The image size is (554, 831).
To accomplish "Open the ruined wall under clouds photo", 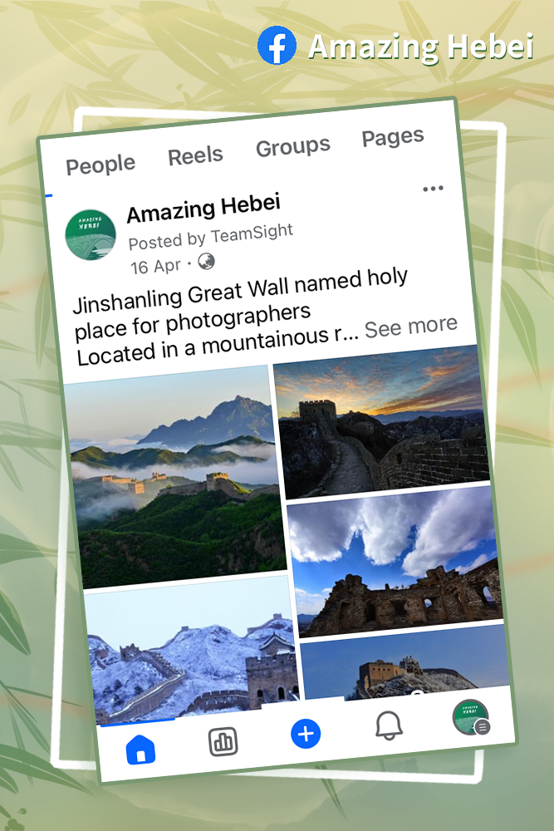I will coord(395,561).
